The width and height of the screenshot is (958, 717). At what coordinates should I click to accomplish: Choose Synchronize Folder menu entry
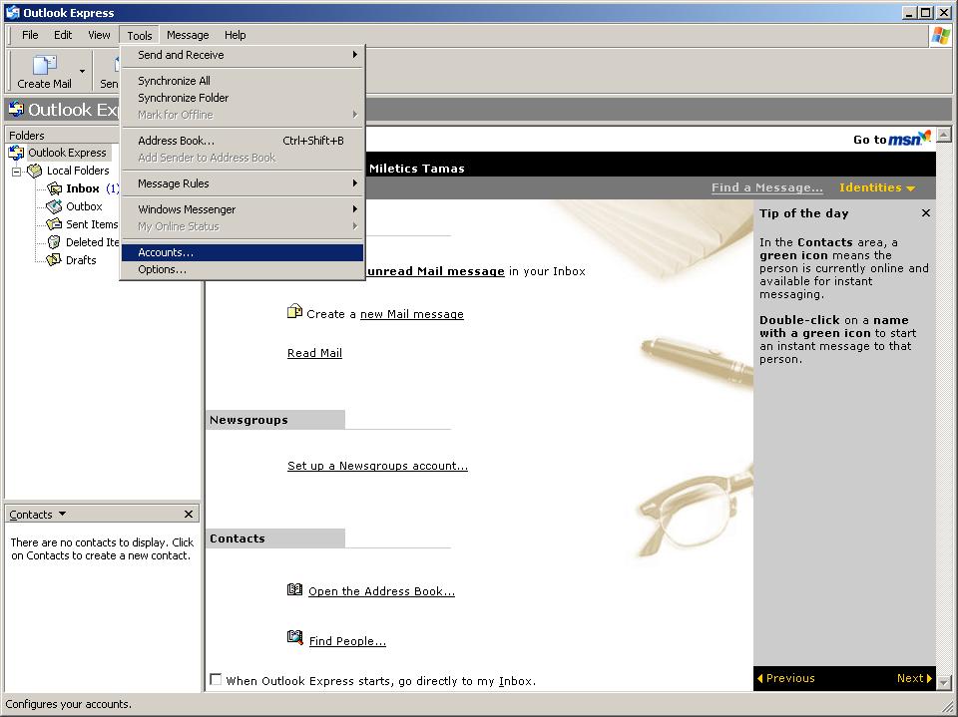pyautogui.click(x=241, y=98)
